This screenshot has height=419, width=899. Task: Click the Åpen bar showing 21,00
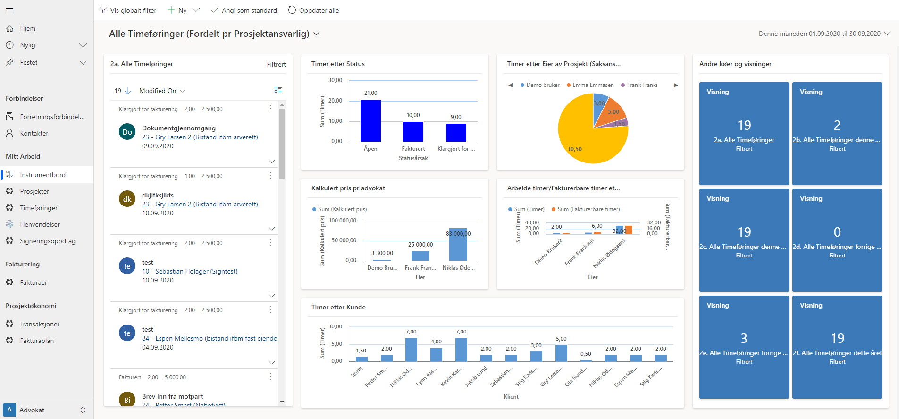370,120
